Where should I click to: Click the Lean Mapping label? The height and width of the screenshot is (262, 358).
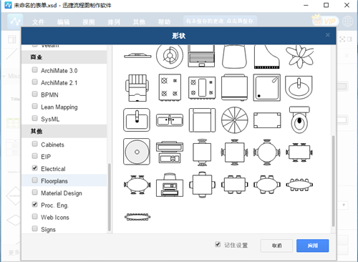click(59, 107)
